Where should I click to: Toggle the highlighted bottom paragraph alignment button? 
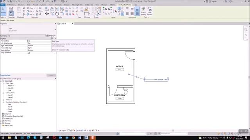tap(137, 14)
